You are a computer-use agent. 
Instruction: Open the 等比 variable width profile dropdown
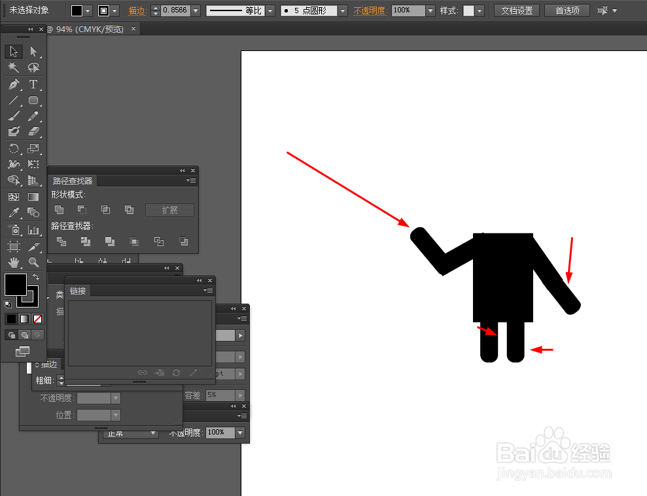[x=270, y=10]
